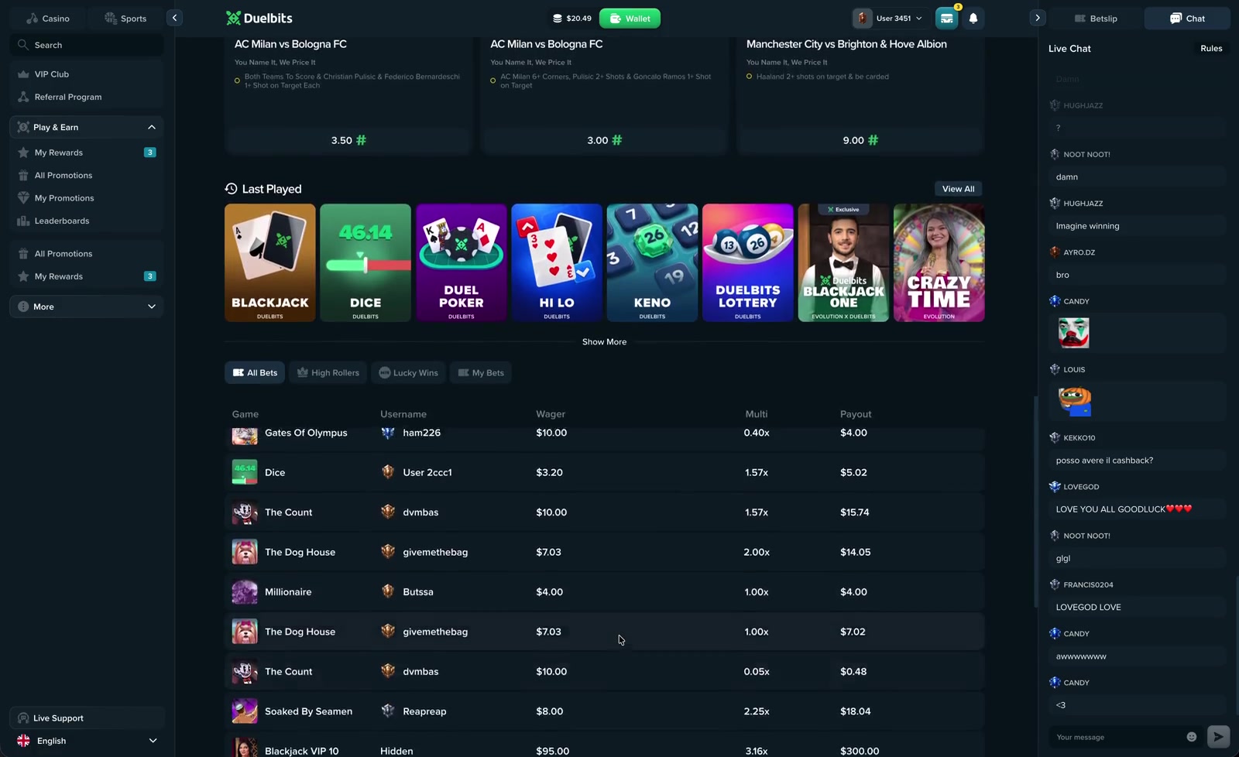
Task: Send chat message with arrow icon
Action: pos(1218,736)
